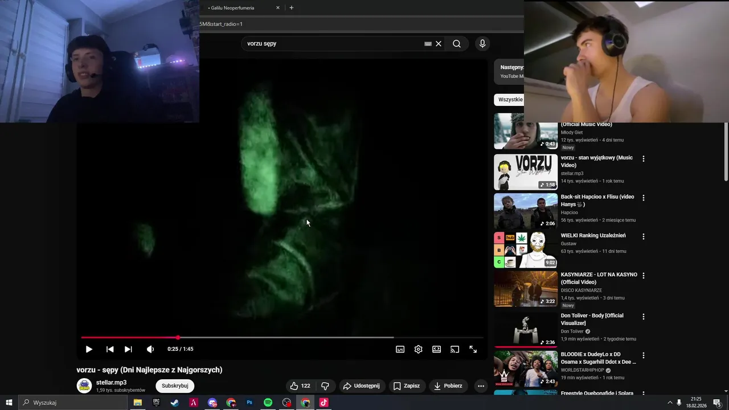Save video using the Zapisz button
The height and width of the screenshot is (410, 729).
click(407, 386)
